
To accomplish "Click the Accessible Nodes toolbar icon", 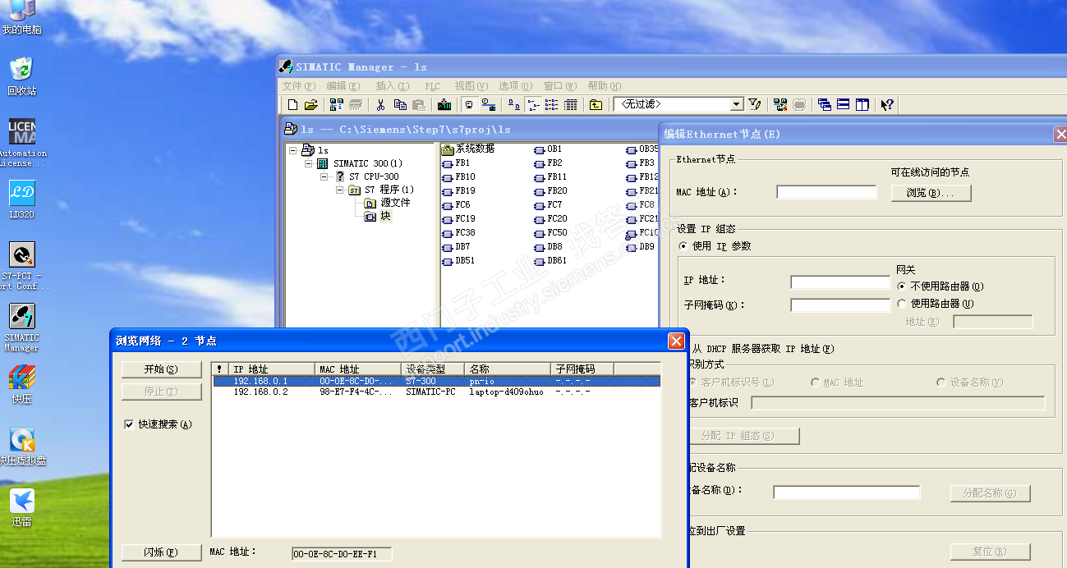I will (337, 105).
